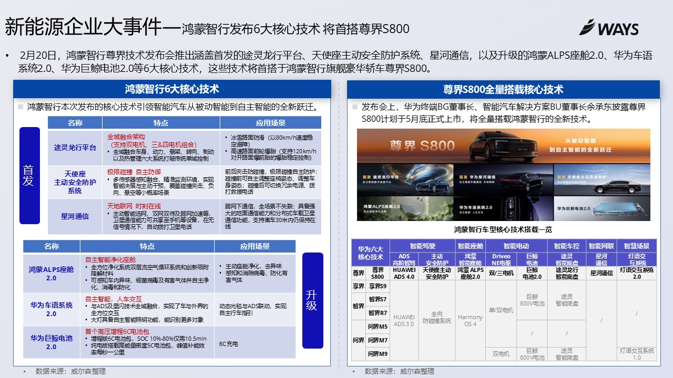Click the 智能座舱 column header
Screen dimensions: 673x378
tap(470, 246)
